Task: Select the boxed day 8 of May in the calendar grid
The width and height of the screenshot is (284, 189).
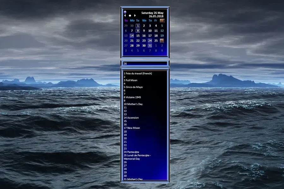Action: (x=138, y=31)
